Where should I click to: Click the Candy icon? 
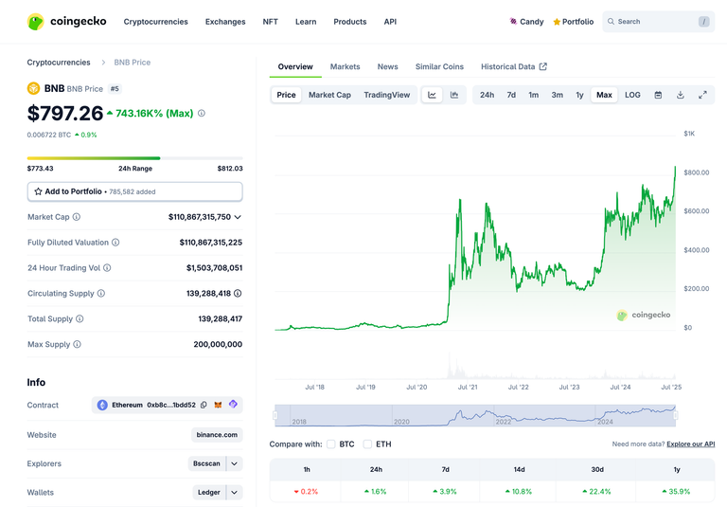point(513,22)
